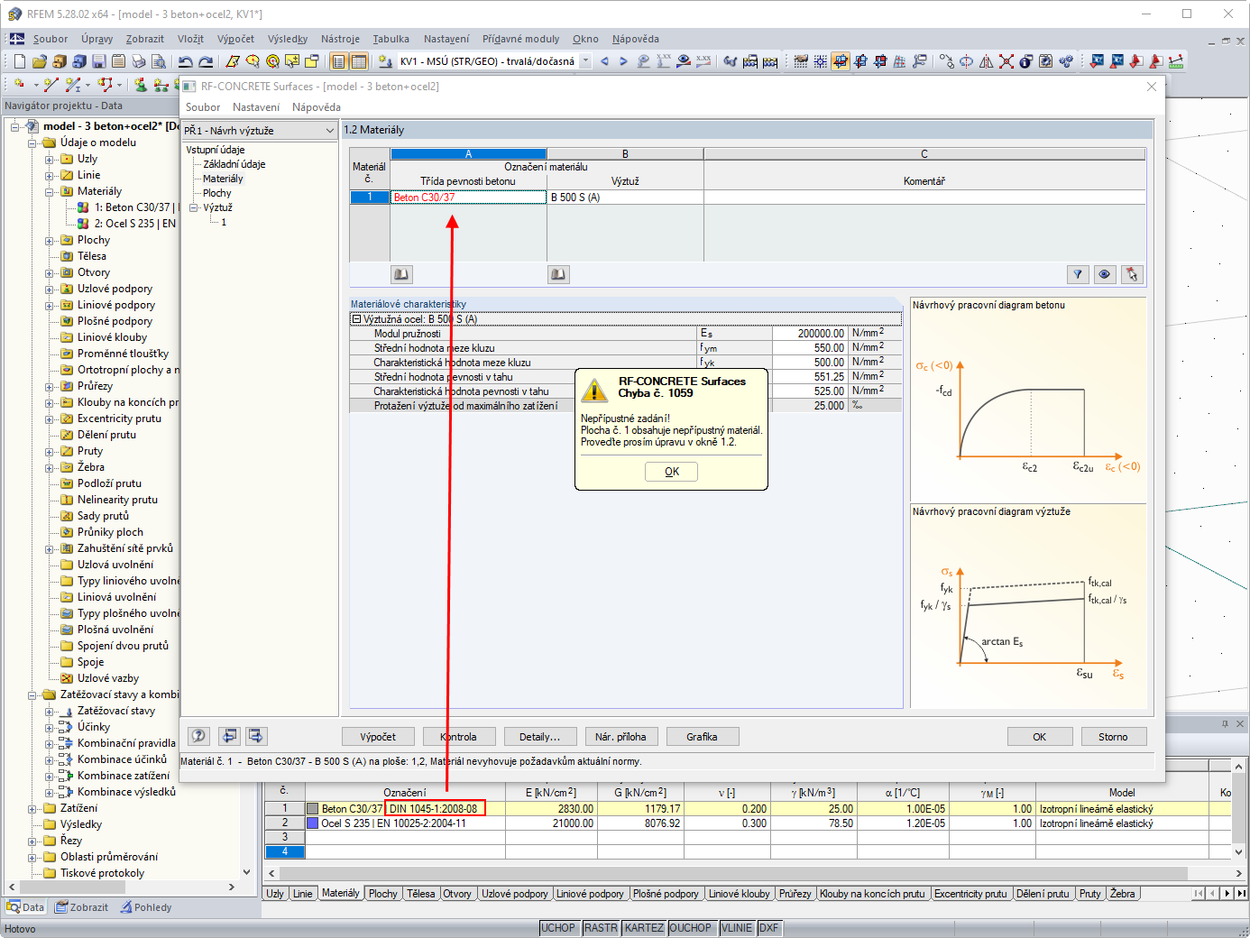Toggle UCHOP snap in status bar
1250x938 pixels.
tap(558, 928)
